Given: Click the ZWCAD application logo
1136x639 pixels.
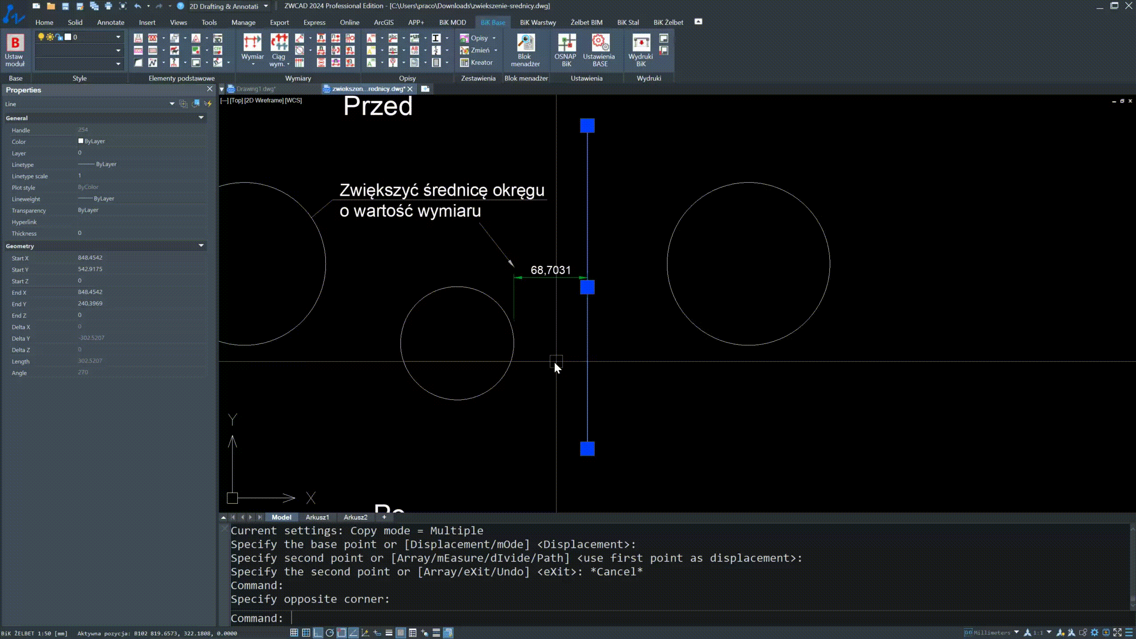Looking at the screenshot, I should [x=13, y=13].
